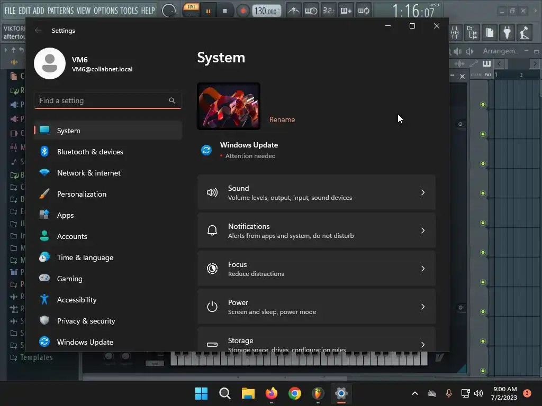Open Storage settings card chevron
The height and width of the screenshot is (406, 542).
coord(423,345)
